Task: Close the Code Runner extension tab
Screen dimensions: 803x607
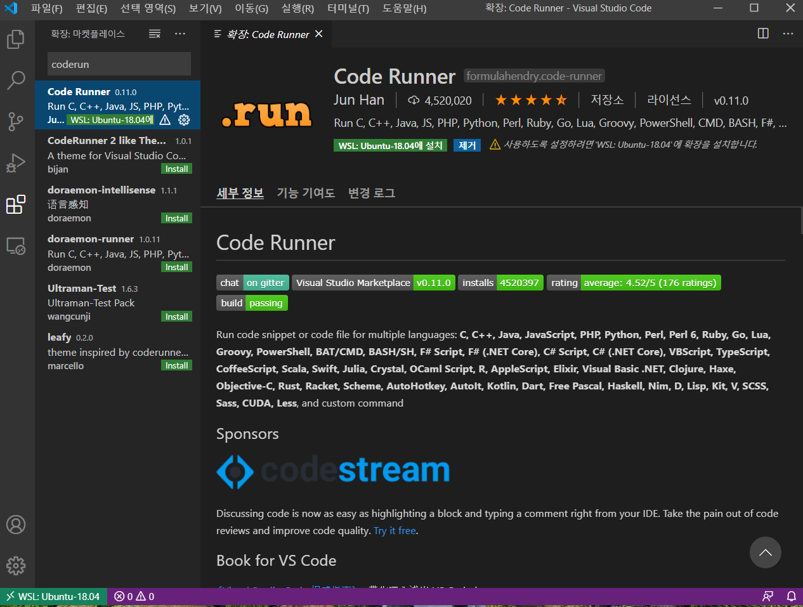Action: [x=318, y=34]
